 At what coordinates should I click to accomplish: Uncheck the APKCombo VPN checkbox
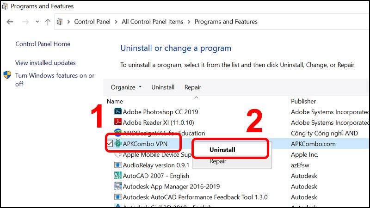(108, 144)
